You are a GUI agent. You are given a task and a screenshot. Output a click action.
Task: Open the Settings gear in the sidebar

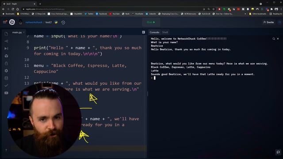click(6, 71)
